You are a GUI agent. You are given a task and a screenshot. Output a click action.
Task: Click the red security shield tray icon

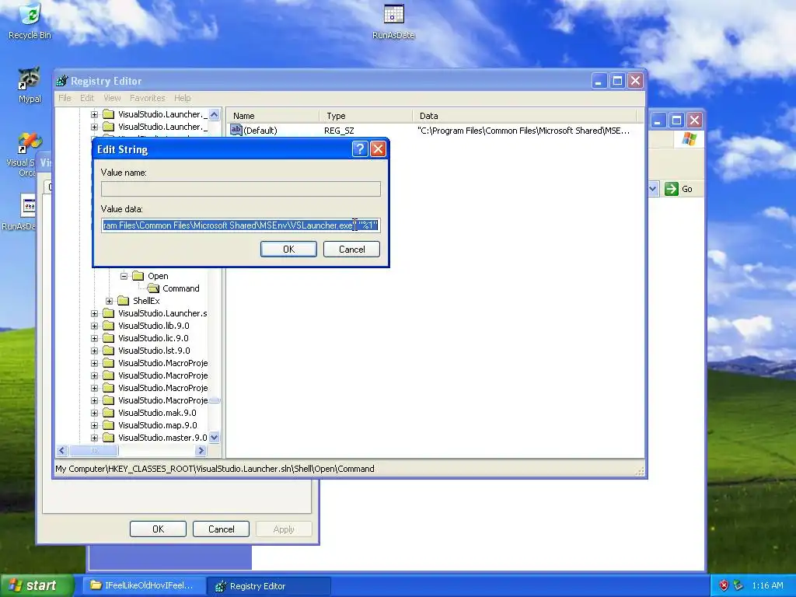(x=724, y=585)
